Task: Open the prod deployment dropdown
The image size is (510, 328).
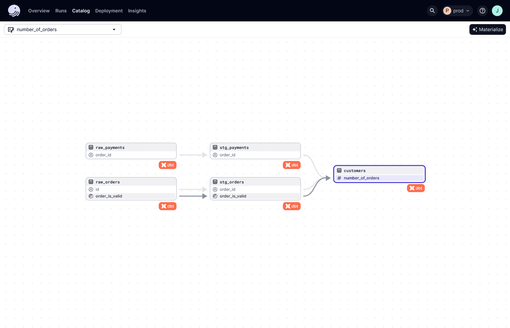Action: [457, 11]
